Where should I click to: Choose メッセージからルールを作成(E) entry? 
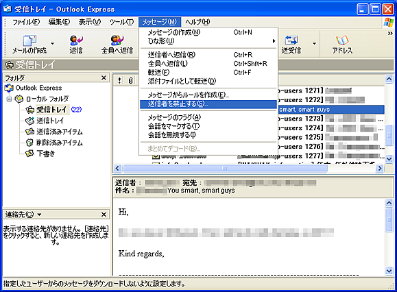[x=208, y=95]
